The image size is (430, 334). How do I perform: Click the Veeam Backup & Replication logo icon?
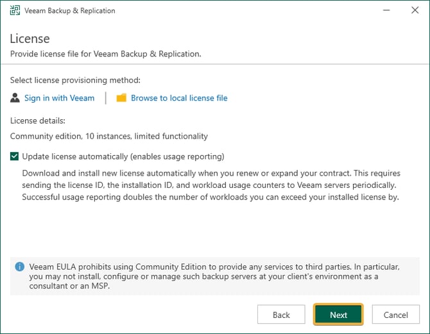[15, 10]
